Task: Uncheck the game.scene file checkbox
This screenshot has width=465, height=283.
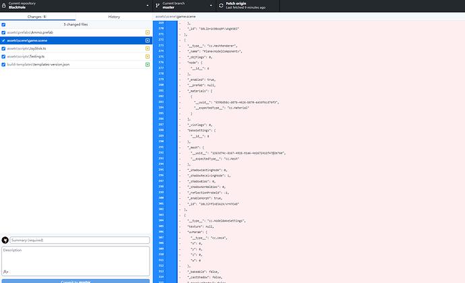Action: point(3,40)
